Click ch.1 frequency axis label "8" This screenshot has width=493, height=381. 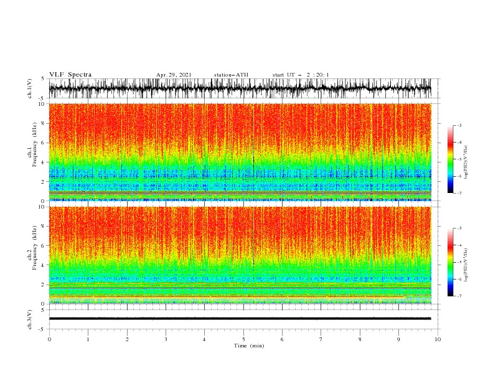tap(43, 123)
